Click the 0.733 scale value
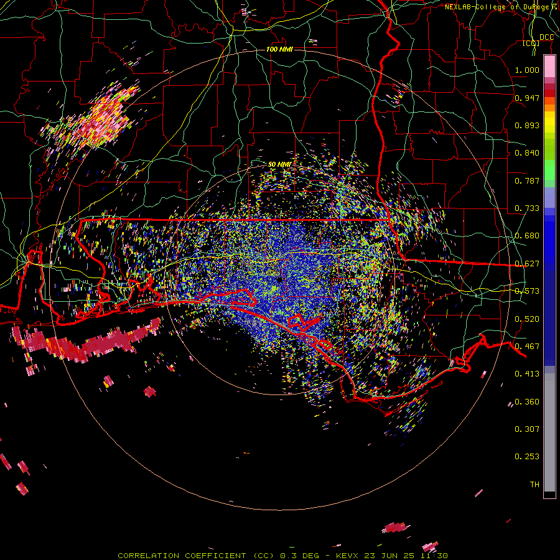The width and height of the screenshot is (560, 560). point(527,208)
